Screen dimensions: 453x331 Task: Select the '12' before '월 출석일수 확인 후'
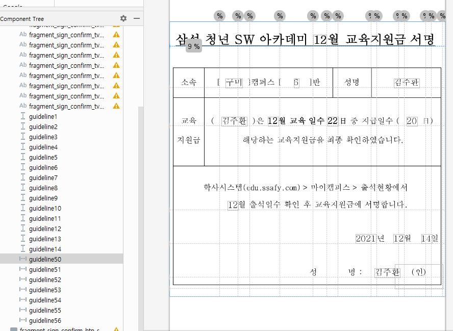pyautogui.click(x=233, y=205)
